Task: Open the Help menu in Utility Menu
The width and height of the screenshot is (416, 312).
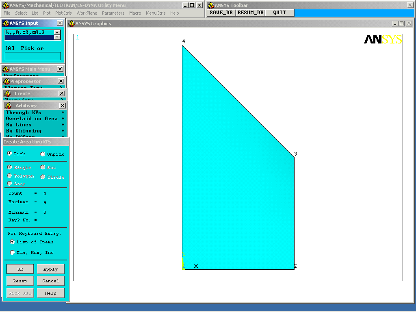Action: coord(174,13)
